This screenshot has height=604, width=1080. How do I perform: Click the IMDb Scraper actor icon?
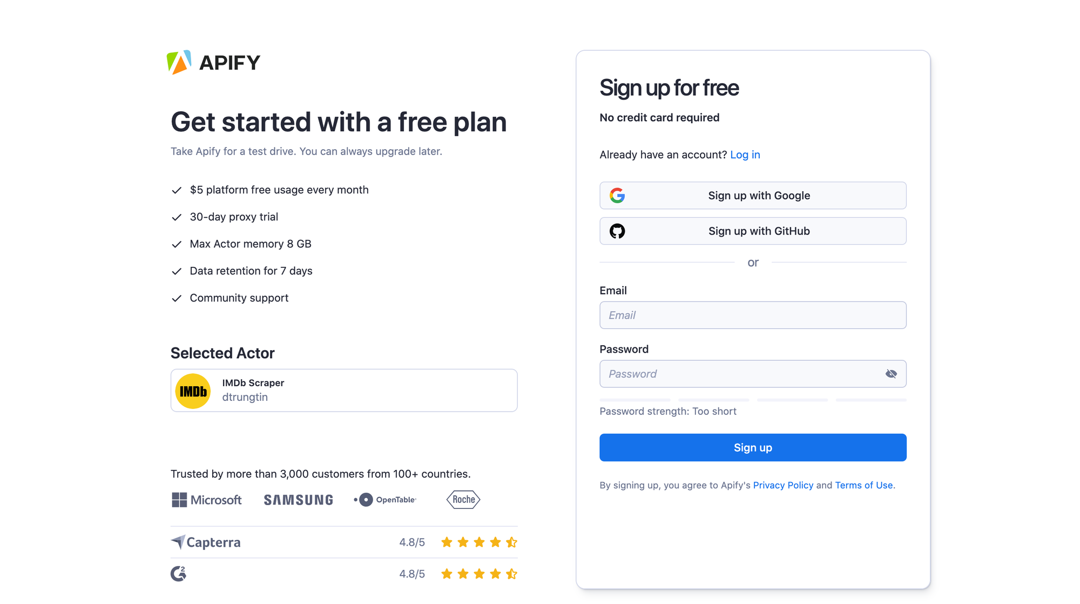(195, 391)
